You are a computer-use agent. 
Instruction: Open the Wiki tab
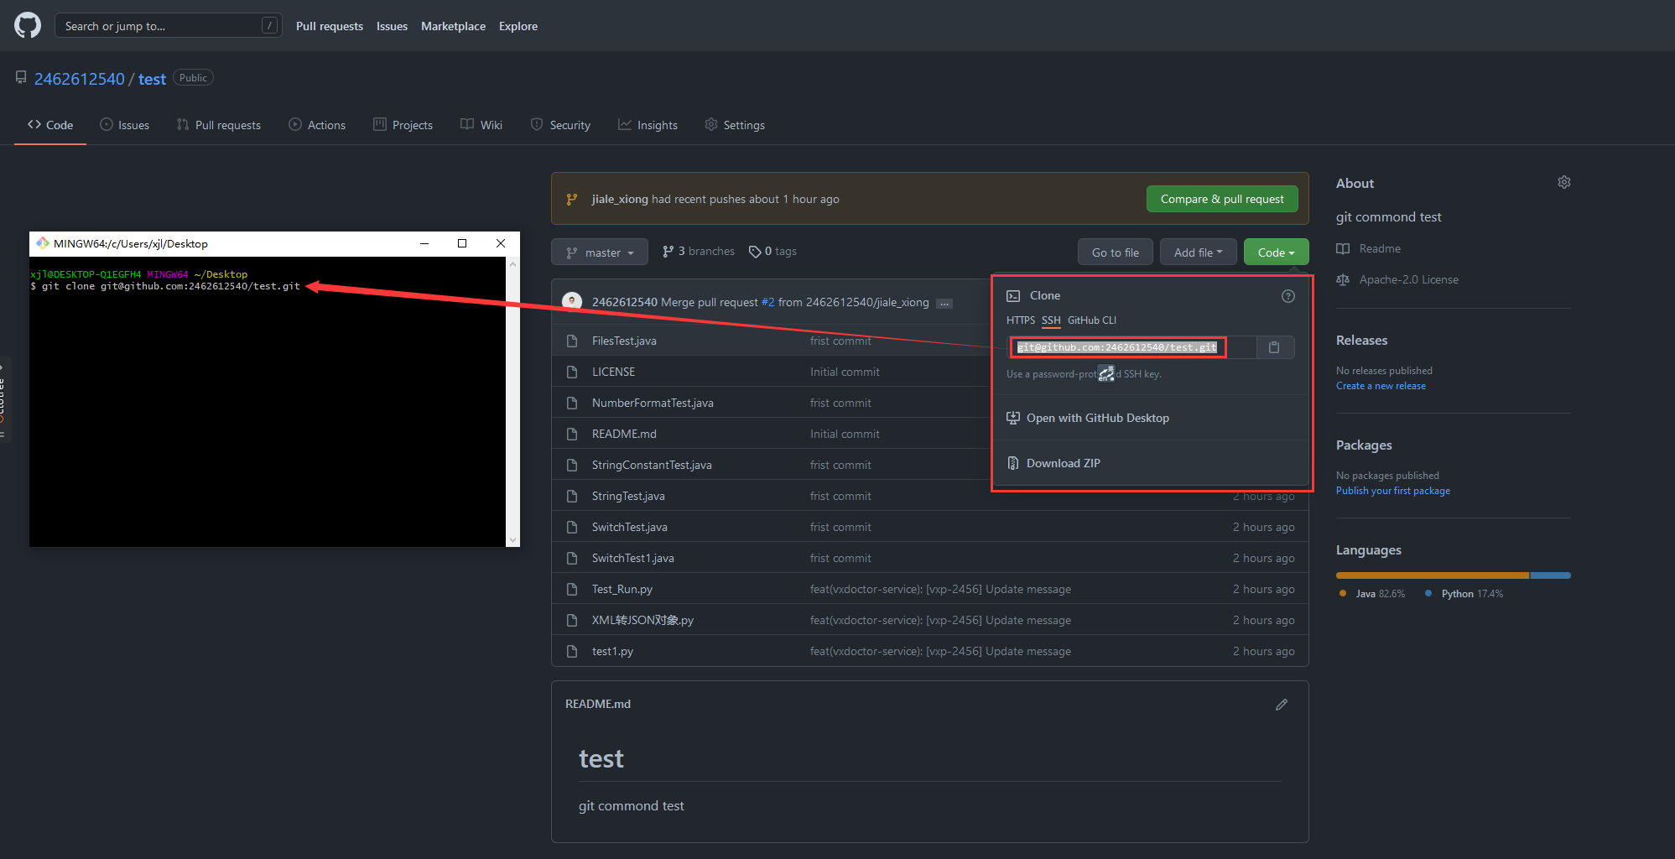(x=481, y=125)
